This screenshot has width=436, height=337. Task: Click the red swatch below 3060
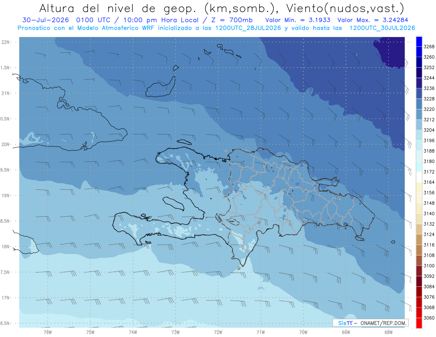[x=419, y=323]
